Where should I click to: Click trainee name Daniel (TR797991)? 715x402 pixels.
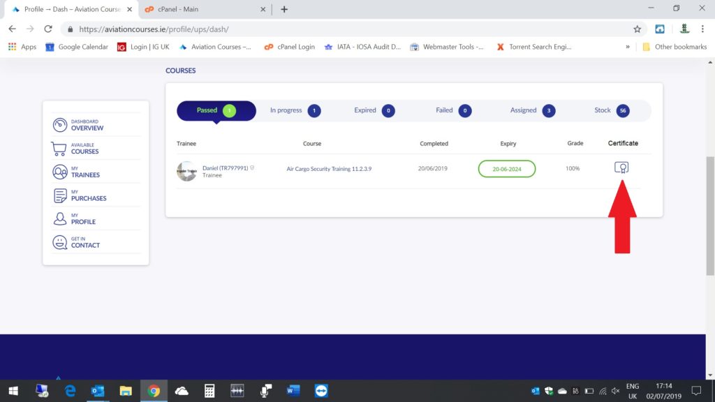point(225,168)
